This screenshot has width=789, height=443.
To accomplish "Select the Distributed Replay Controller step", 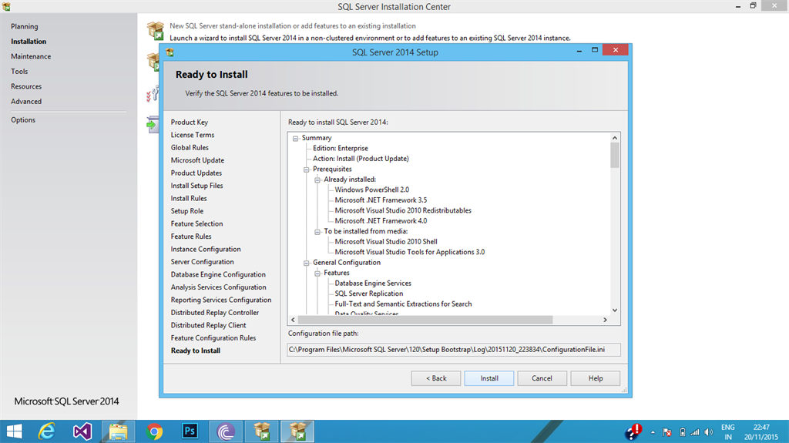I will 215,313.
